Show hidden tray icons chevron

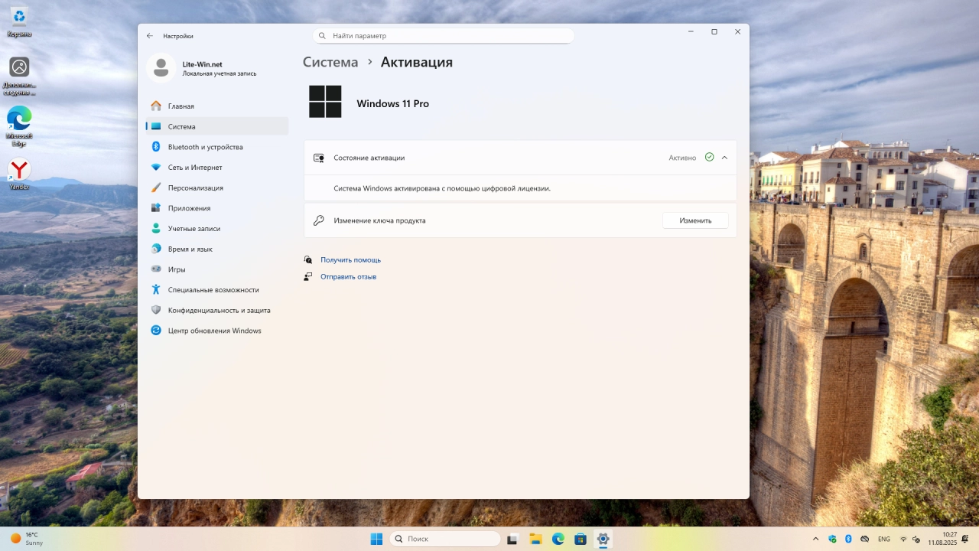pyautogui.click(x=815, y=539)
